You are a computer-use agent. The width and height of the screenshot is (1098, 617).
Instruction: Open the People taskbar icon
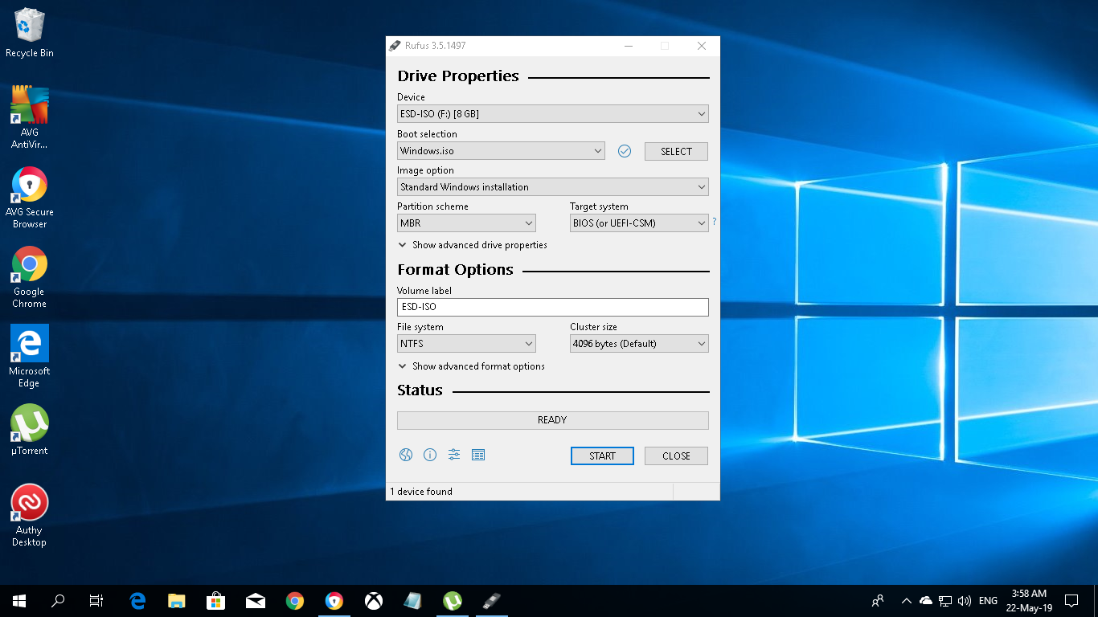point(878,600)
